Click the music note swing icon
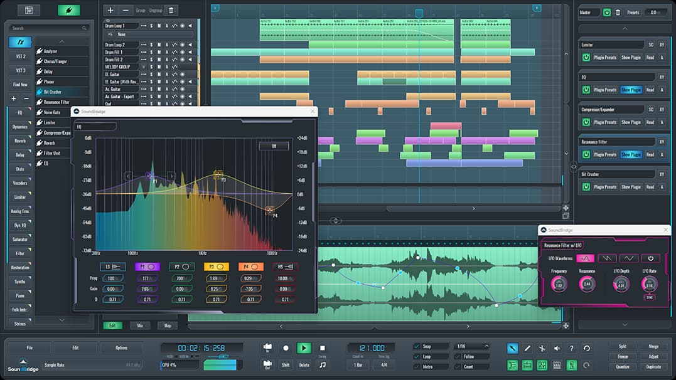676x380 pixels. click(321, 364)
